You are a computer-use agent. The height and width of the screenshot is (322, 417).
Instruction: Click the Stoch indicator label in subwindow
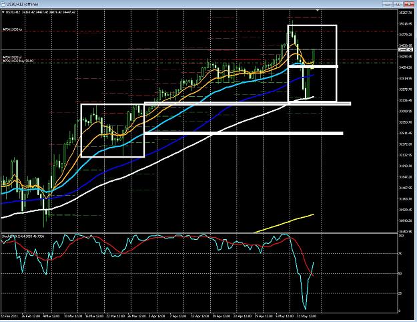pyautogui.click(x=23, y=236)
